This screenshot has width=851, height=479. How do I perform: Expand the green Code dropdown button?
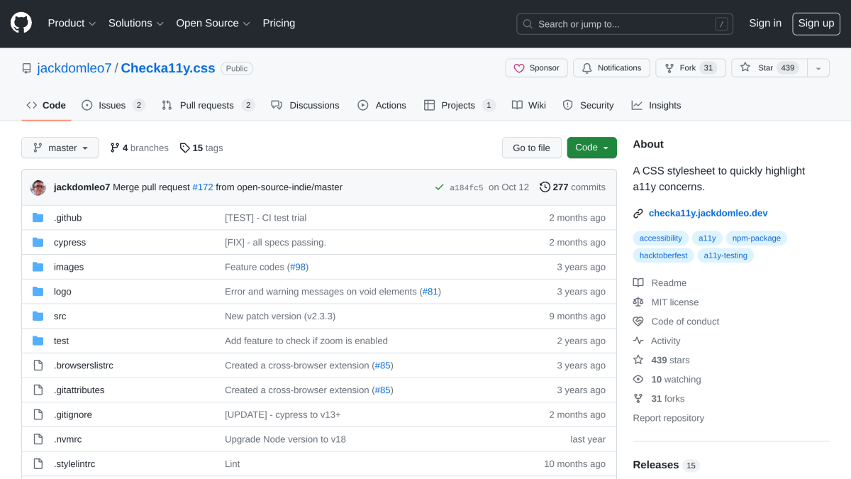(x=592, y=148)
